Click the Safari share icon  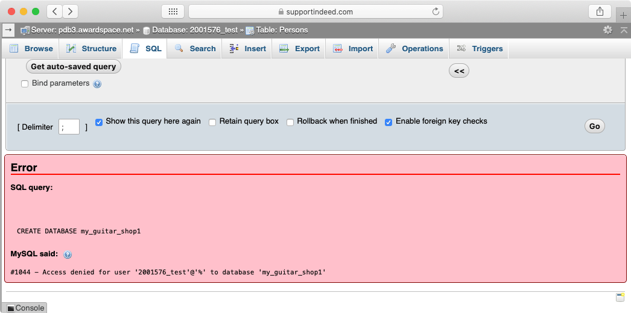click(600, 11)
